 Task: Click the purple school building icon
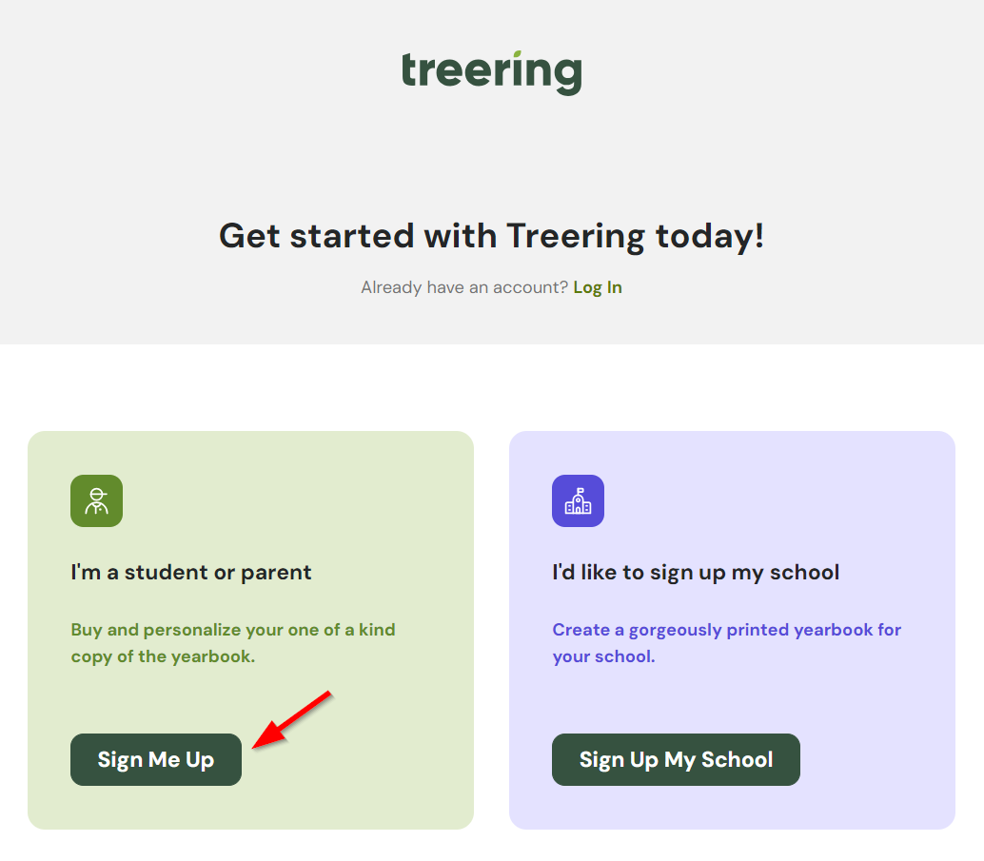(x=578, y=500)
